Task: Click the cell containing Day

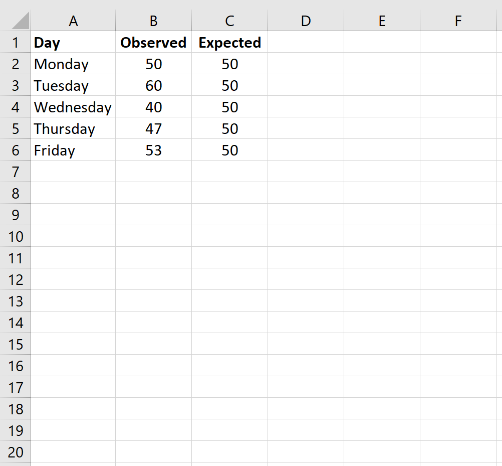Action: 73,43
